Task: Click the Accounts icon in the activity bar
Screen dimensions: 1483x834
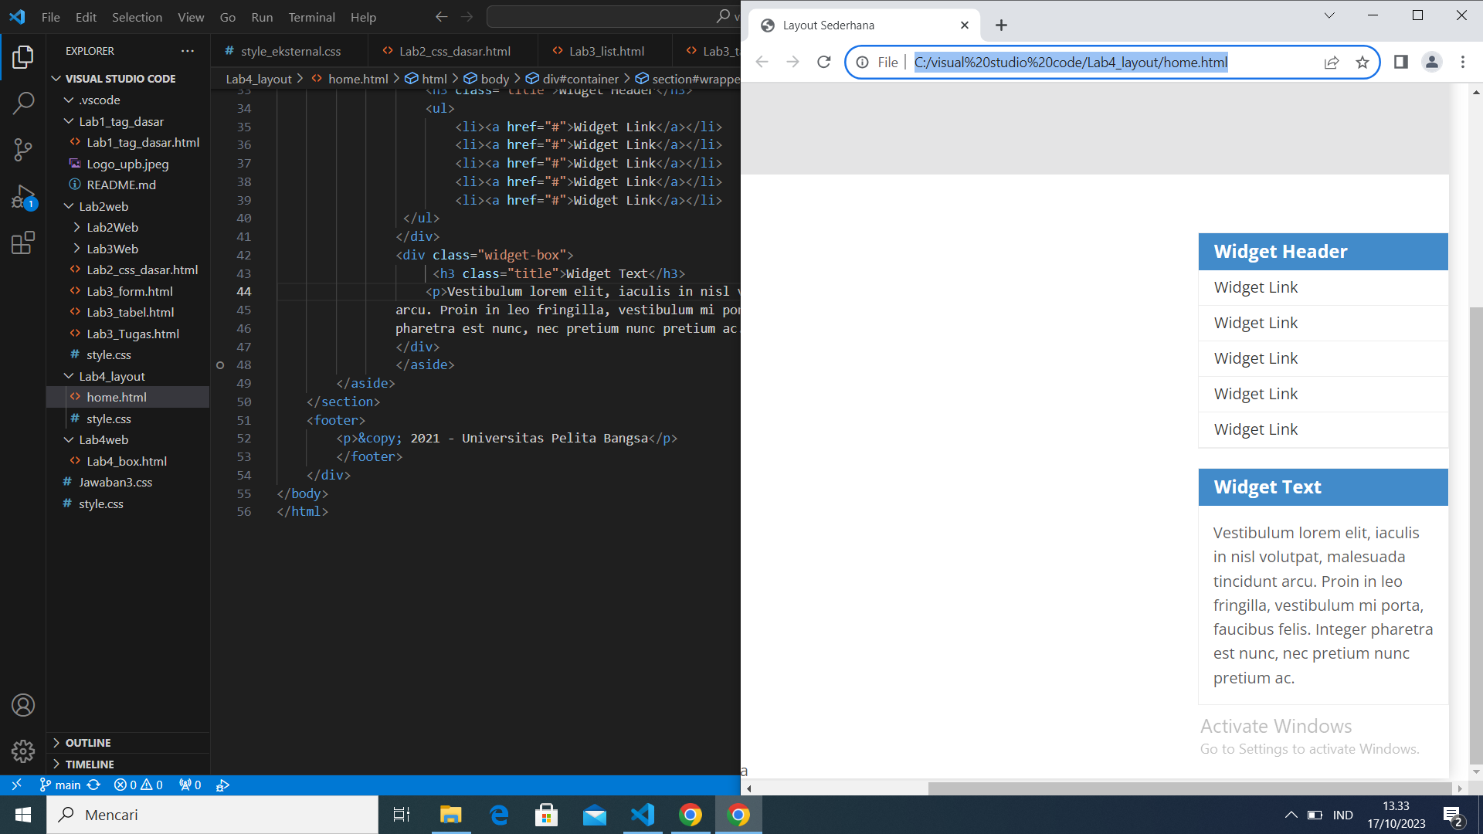Action: coord(23,704)
